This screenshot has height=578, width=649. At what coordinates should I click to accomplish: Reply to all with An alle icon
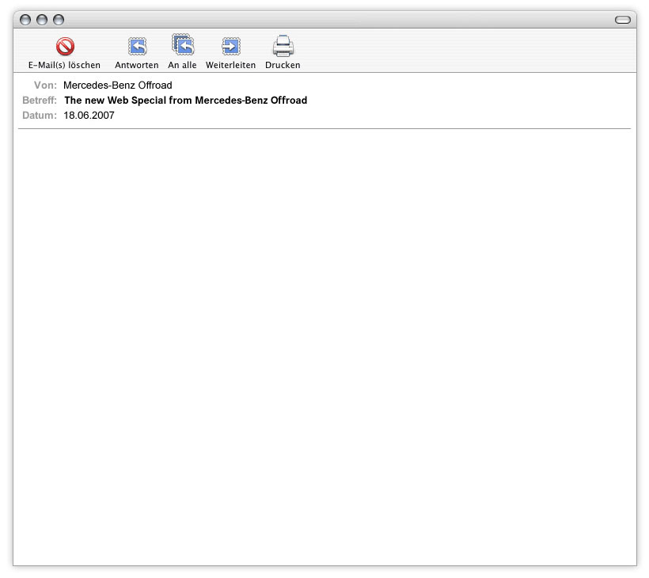click(183, 44)
